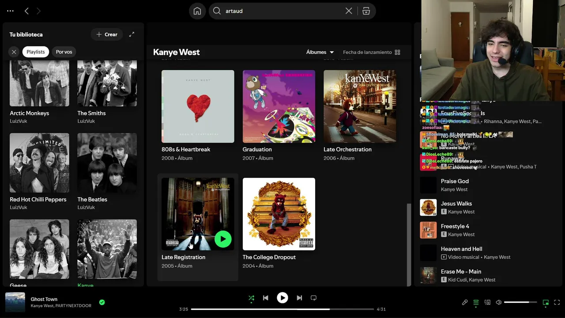Open the Home page
Screen dimensions: 565x318
[x=197, y=11]
